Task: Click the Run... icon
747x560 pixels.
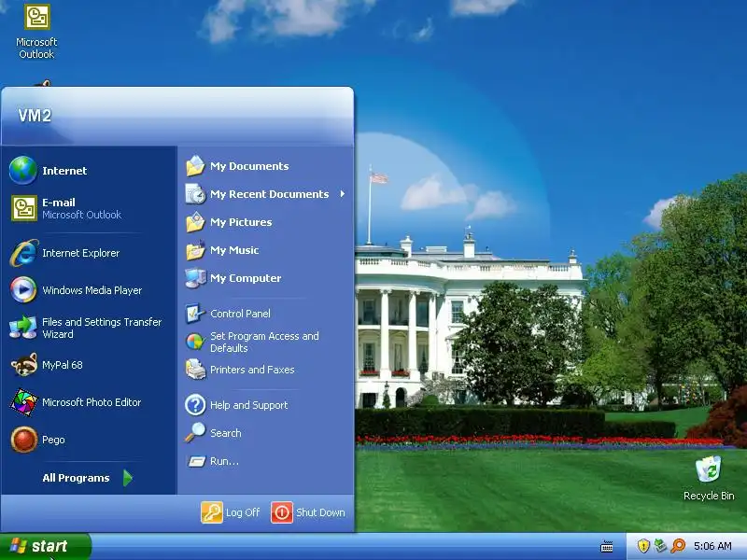Action: tap(196, 461)
